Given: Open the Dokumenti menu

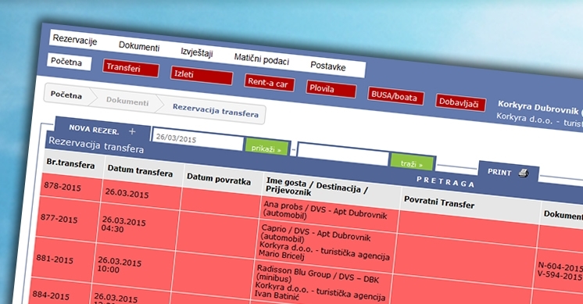Looking at the screenshot, I should click(139, 46).
